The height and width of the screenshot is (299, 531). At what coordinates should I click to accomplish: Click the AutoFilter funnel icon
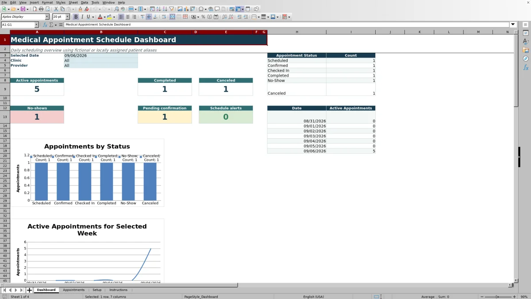coord(171,9)
